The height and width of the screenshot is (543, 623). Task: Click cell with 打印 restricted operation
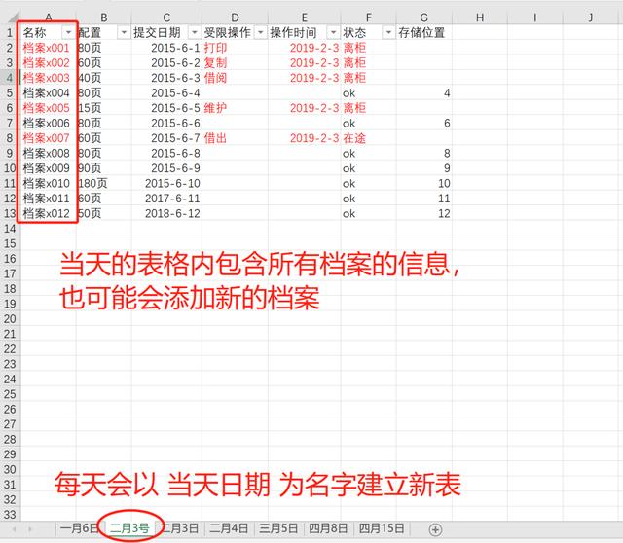235,48
